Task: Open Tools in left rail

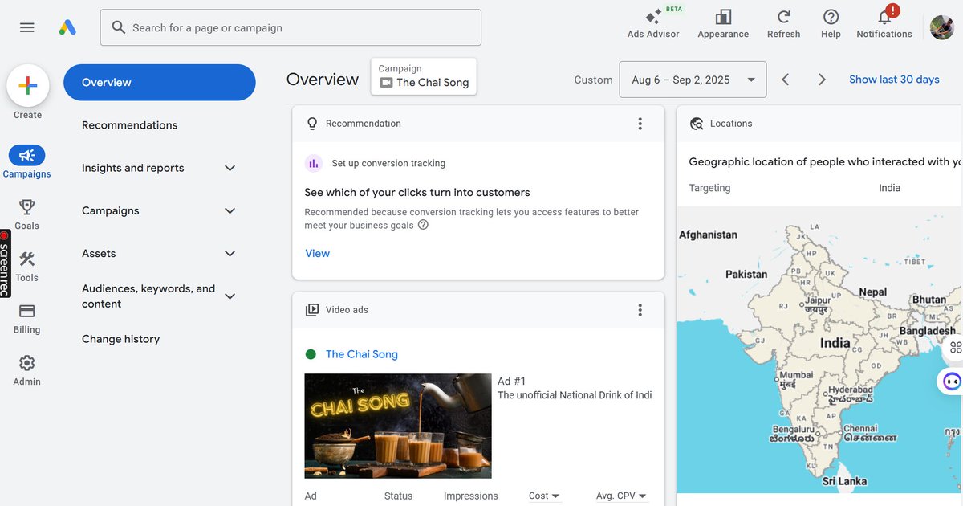Action: click(x=26, y=267)
